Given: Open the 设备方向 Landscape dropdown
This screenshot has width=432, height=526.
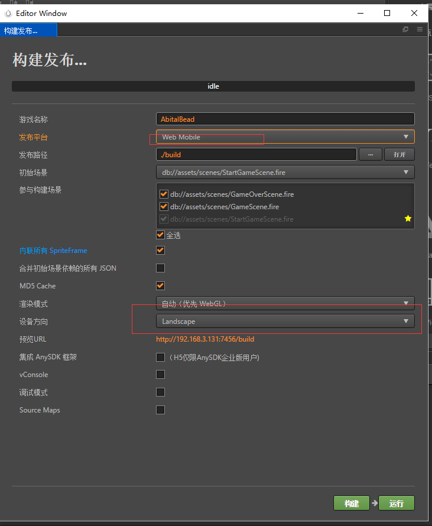Looking at the screenshot, I should pyautogui.click(x=285, y=322).
